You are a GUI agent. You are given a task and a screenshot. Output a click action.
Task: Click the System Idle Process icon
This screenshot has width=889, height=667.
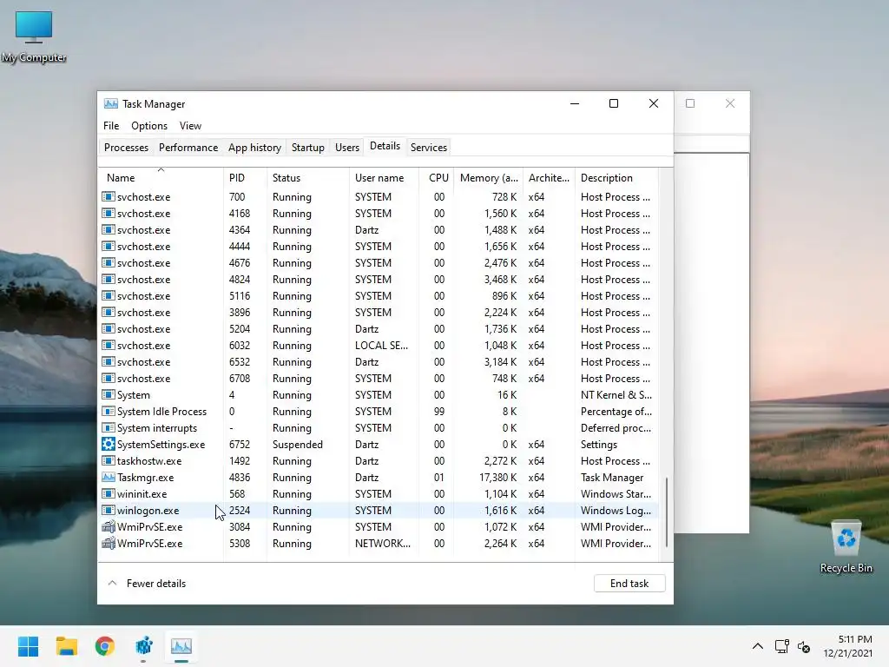pyautogui.click(x=109, y=411)
